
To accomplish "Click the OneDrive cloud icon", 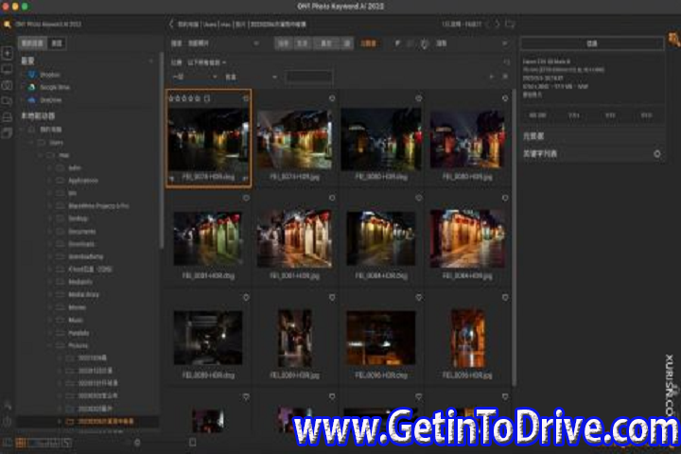I will (32, 100).
